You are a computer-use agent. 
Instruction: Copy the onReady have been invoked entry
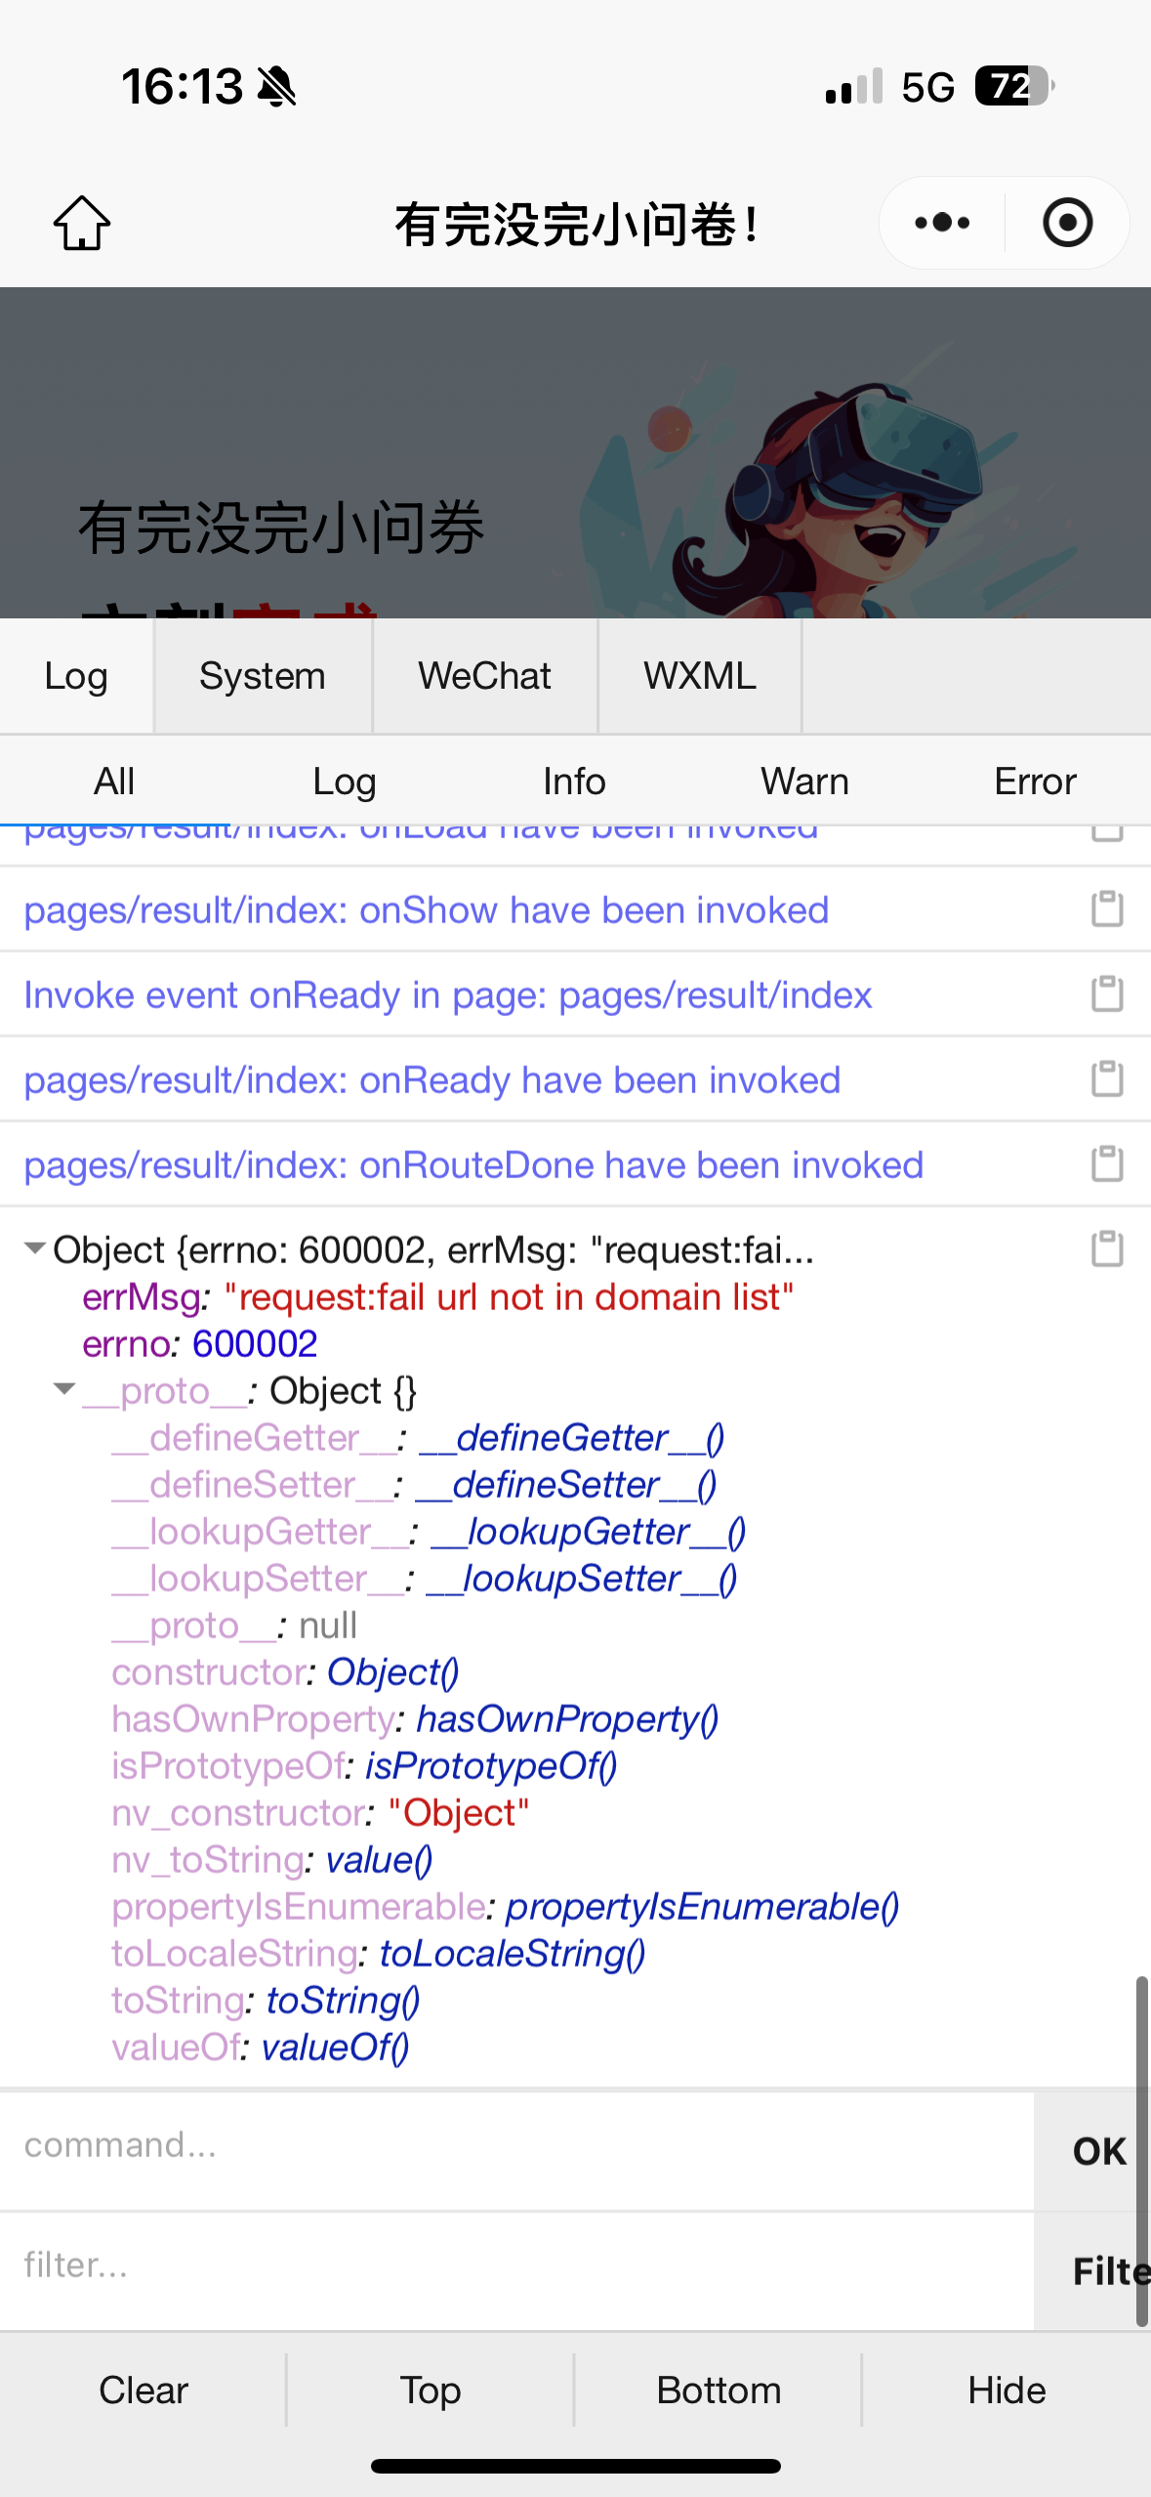click(1107, 1079)
